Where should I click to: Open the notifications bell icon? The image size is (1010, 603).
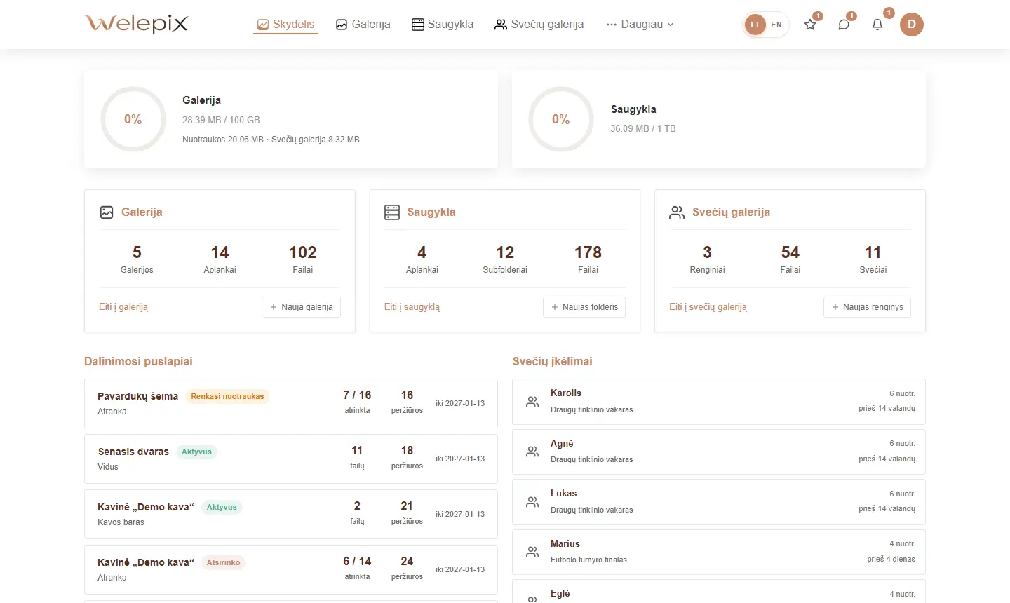[877, 25]
